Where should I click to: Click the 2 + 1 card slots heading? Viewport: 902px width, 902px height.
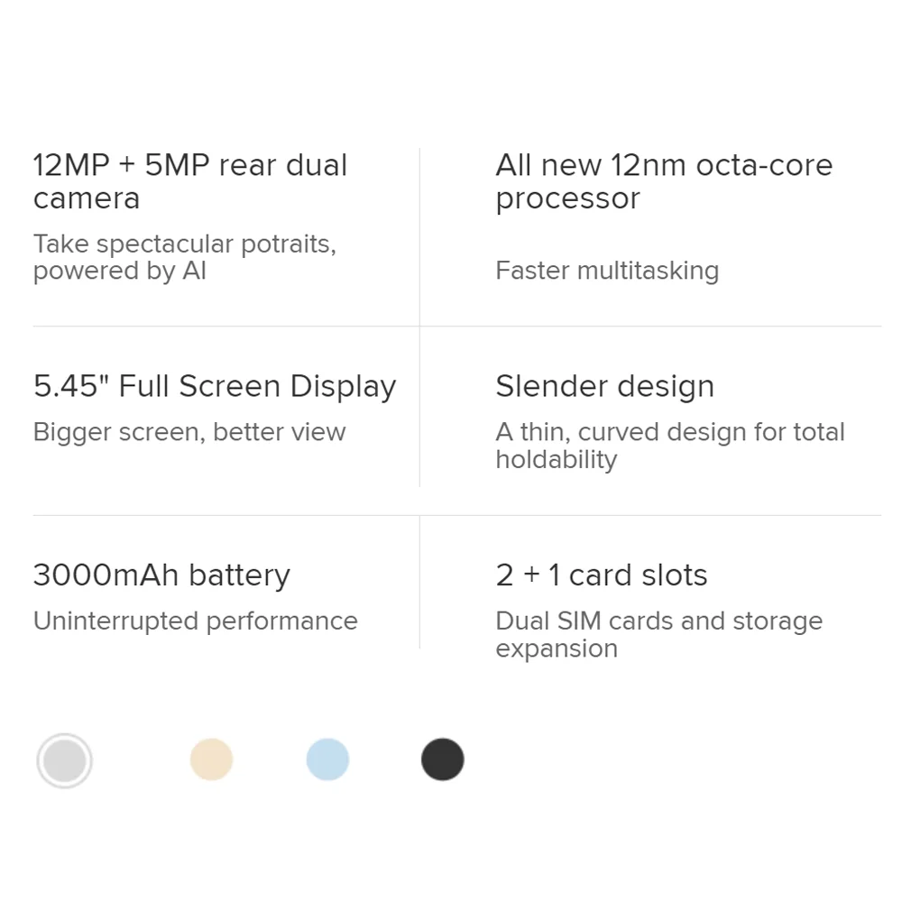click(x=601, y=575)
